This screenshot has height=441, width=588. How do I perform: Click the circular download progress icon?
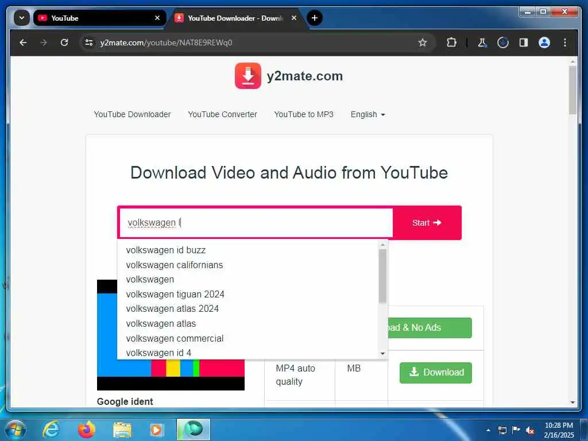point(503,42)
